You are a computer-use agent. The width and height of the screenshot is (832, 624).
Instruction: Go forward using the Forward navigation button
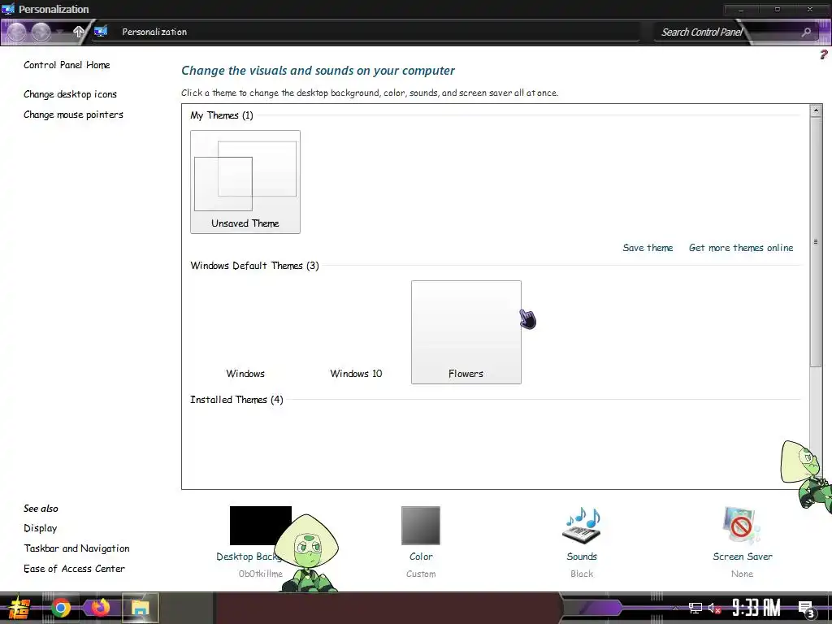click(x=41, y=32)
